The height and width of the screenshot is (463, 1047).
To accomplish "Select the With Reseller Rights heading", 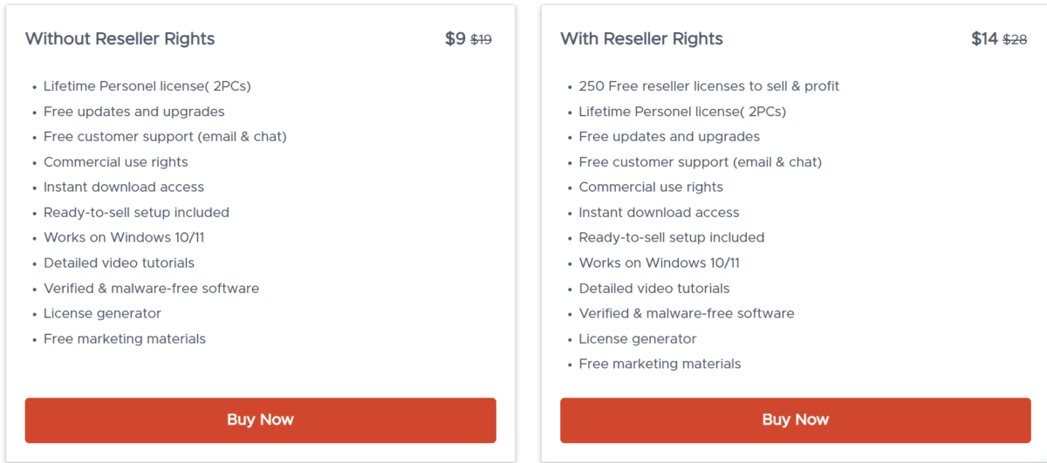I will (641, 39).
